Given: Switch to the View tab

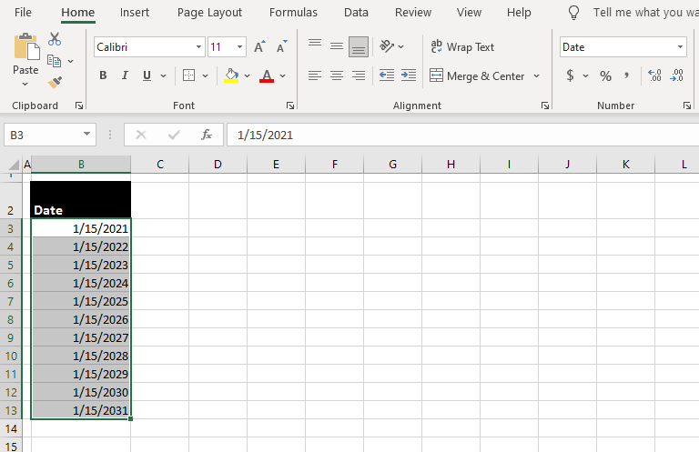Looking at the screenshot, I should coord(469,13).
